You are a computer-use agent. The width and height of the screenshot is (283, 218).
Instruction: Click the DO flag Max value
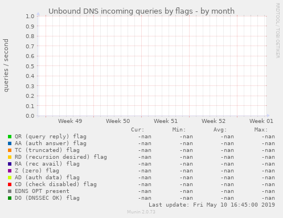tap(268, 198)
